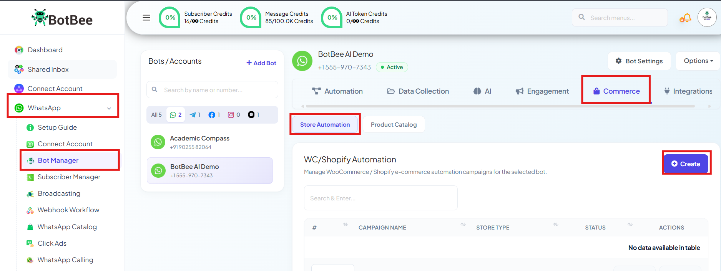Select the Academic Compass bot

click(x=210, y=142)
